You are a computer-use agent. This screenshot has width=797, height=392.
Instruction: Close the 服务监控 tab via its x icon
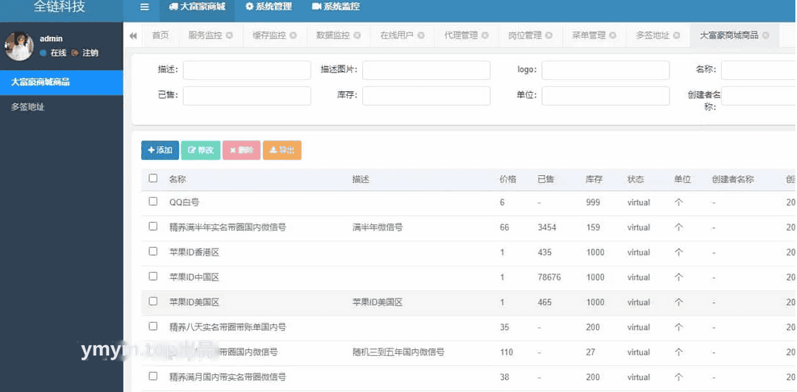229,35
